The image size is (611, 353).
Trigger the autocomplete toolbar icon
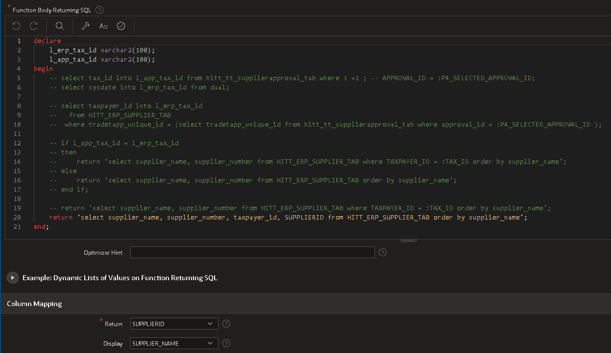103,26
